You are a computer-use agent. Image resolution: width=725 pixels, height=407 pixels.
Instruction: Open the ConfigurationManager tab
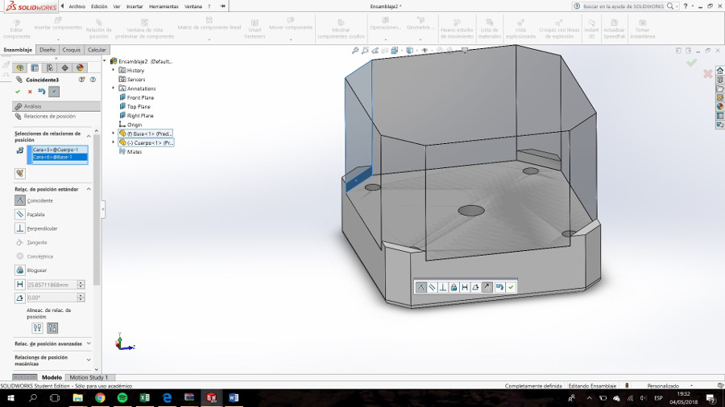click(x=49, y=68)
